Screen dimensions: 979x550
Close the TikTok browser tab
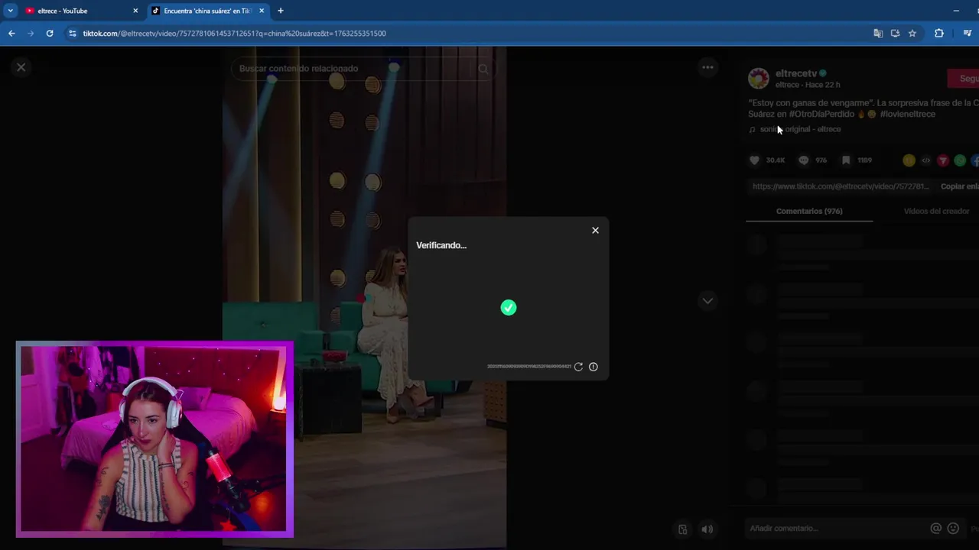(262, 11)
